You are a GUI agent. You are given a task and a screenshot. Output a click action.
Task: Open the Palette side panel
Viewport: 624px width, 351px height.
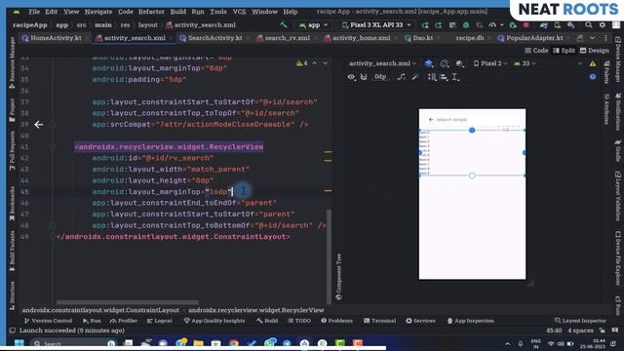606,73
